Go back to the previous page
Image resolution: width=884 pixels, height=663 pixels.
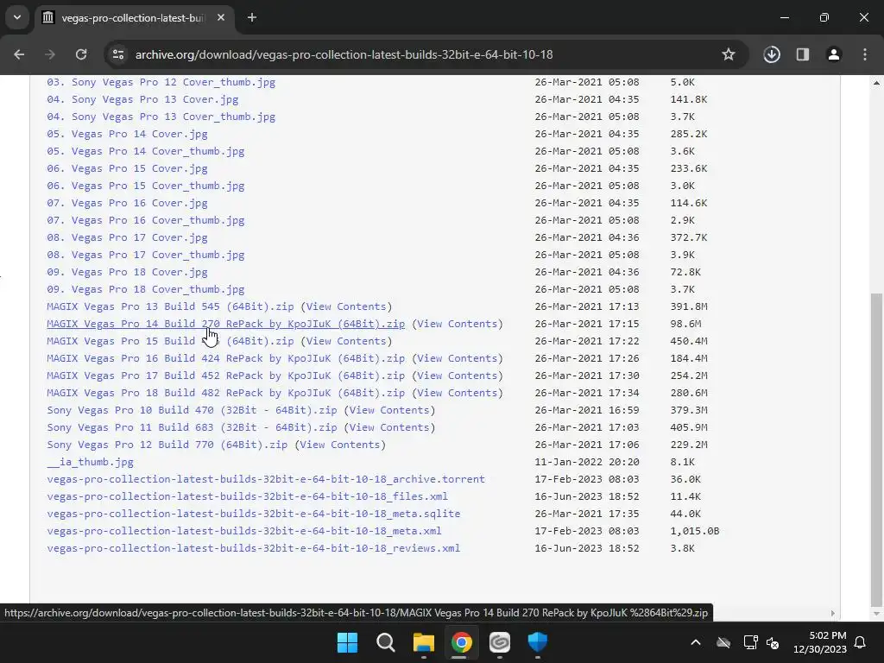[x=19, y=54]
